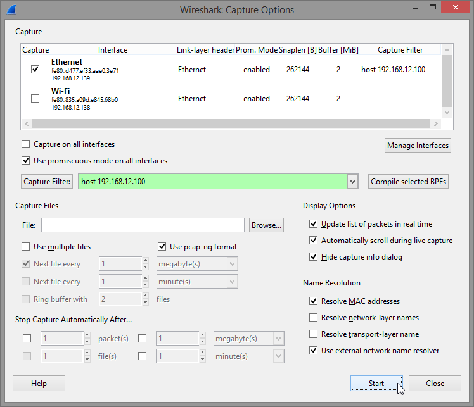Minimize the Capture Options window

416,8
